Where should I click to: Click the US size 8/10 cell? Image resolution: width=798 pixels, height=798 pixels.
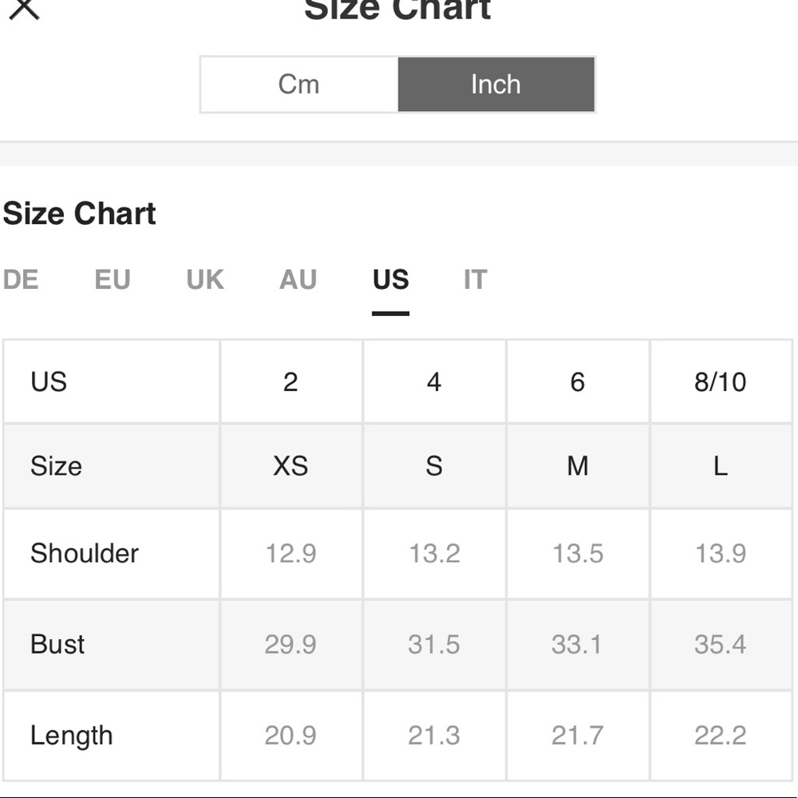point(720,382)
